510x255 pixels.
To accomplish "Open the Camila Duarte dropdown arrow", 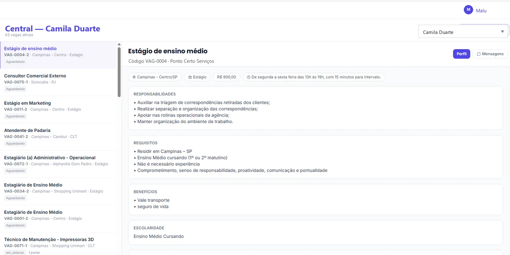I will click(502, 32).
